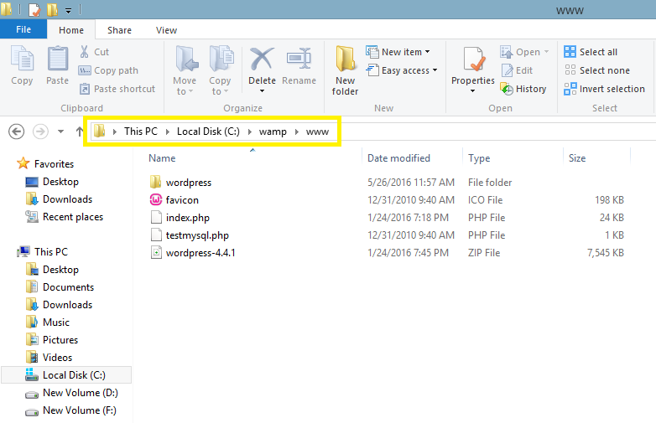Expand the Properties dropdown arrow

473,91
